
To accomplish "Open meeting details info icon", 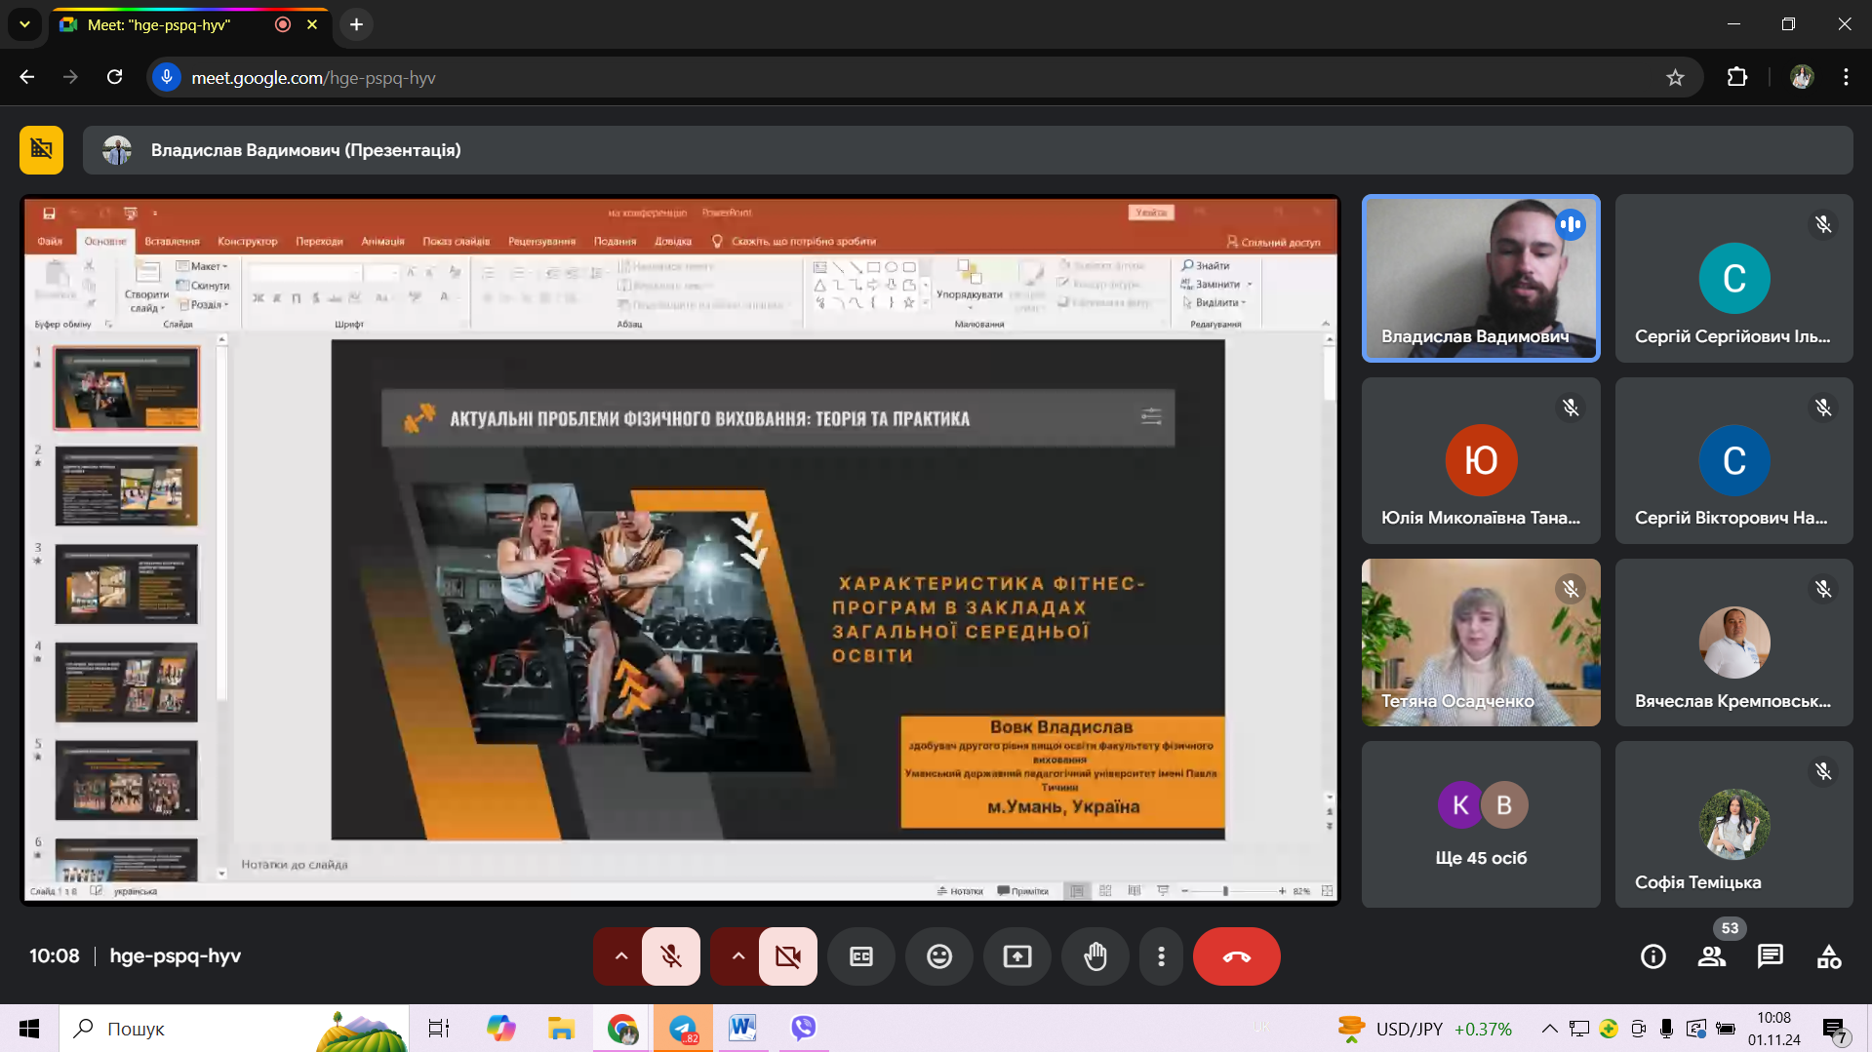I will [x=1653, y=956].
